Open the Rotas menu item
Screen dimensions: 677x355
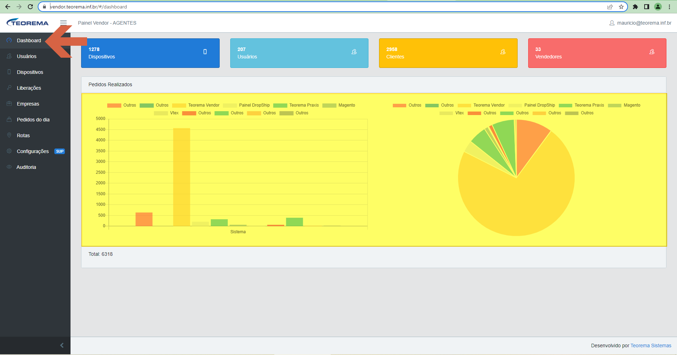coord(35,135)
